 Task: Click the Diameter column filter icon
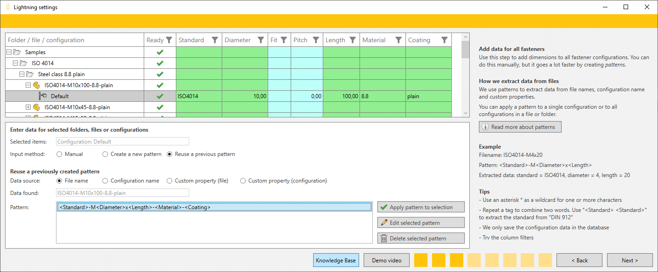261,40
